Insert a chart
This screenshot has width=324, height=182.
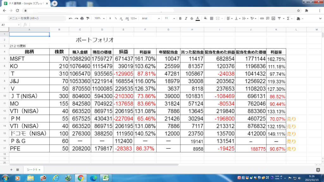[273, 18]
